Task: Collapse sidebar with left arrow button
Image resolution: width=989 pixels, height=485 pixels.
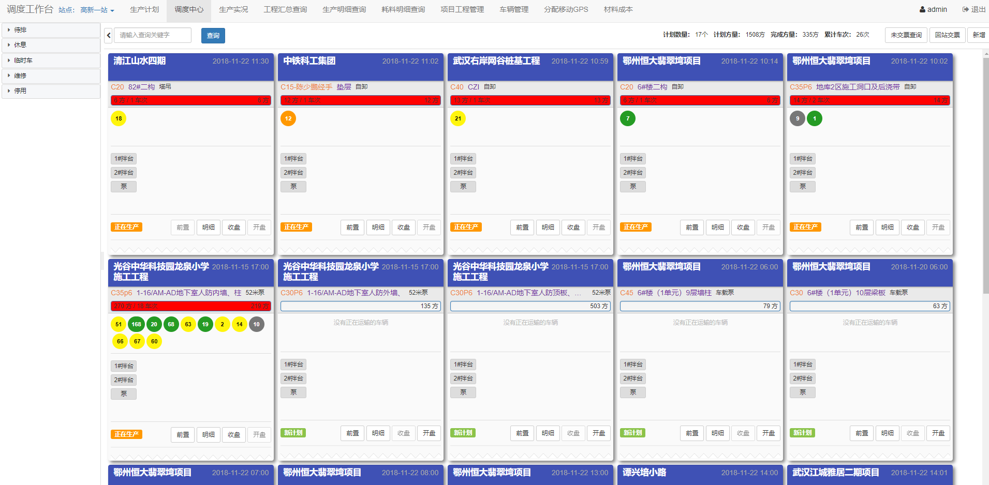Action: pyautogui.click(x=108, y=35)
